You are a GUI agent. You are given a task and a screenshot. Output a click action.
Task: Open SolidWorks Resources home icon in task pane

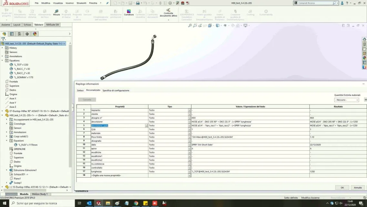[364, 39]
